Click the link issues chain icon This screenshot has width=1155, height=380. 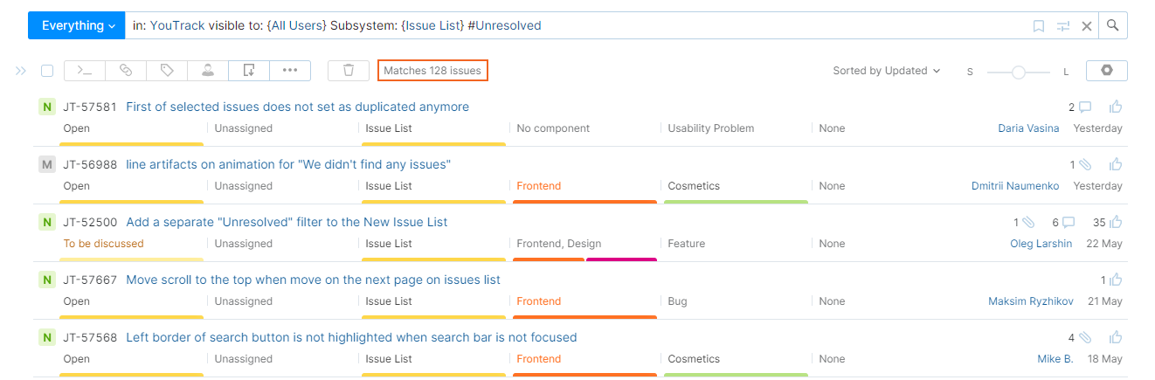126,71
